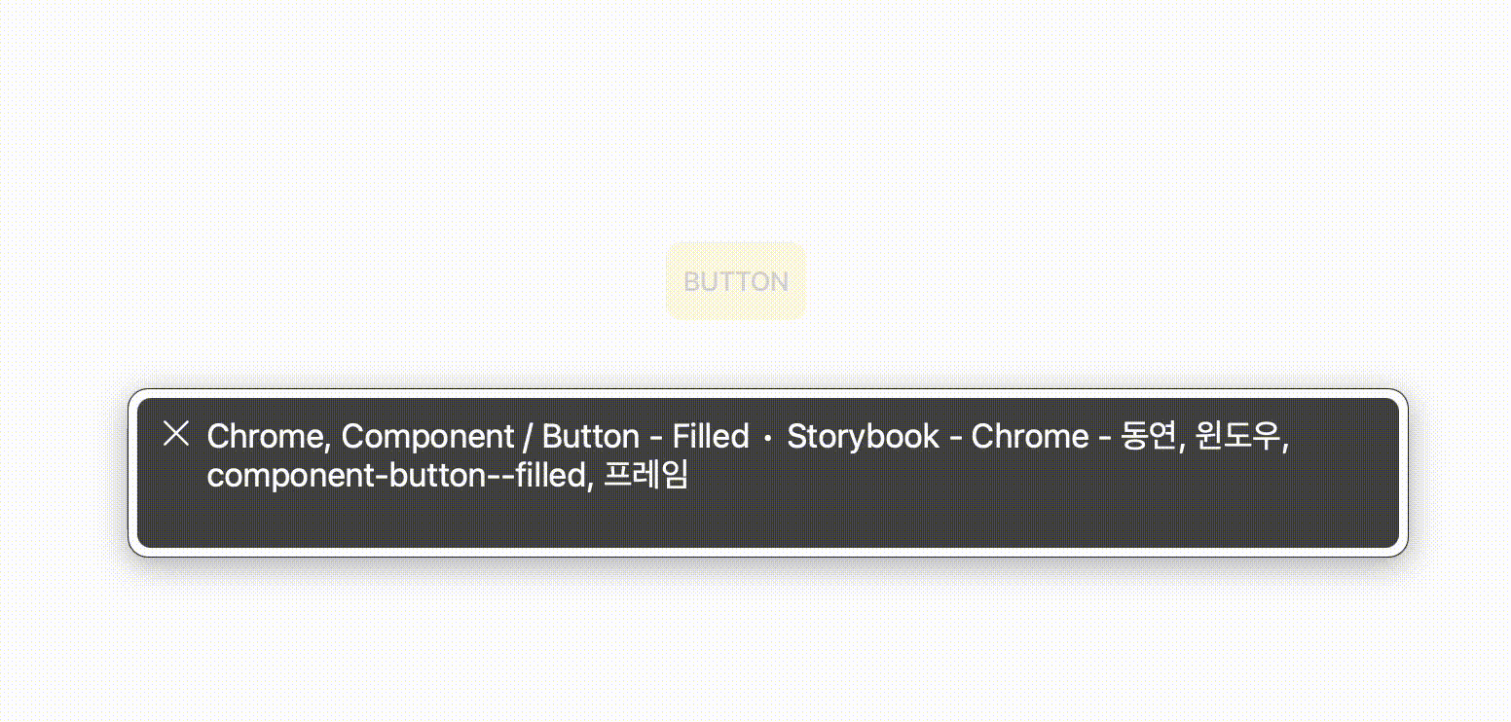Click the 'Storybook' word in the caption

(864, 437)
